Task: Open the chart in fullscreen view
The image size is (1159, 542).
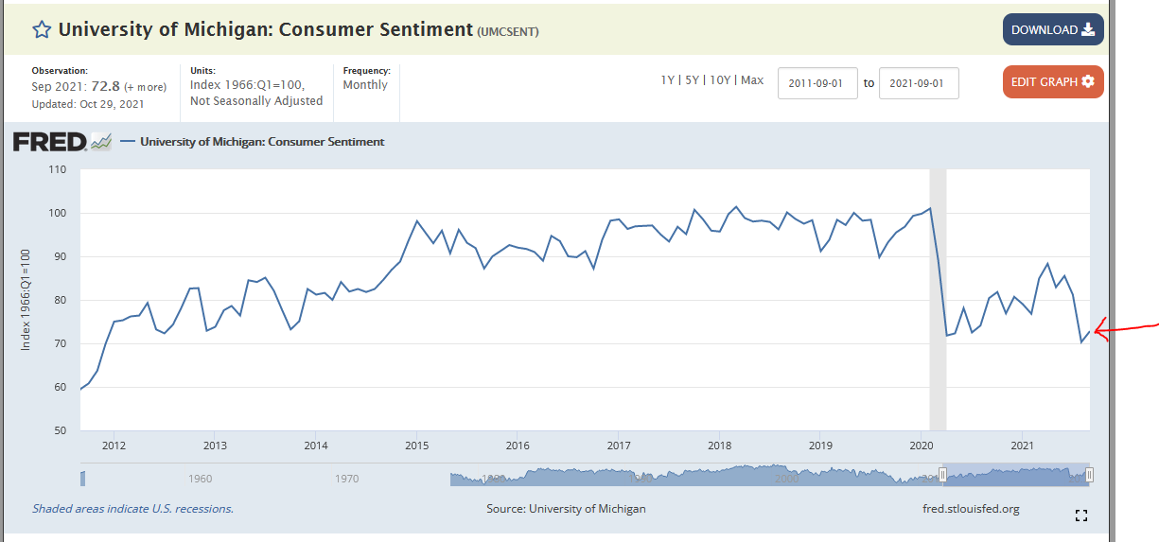Action: point(1081,516)
